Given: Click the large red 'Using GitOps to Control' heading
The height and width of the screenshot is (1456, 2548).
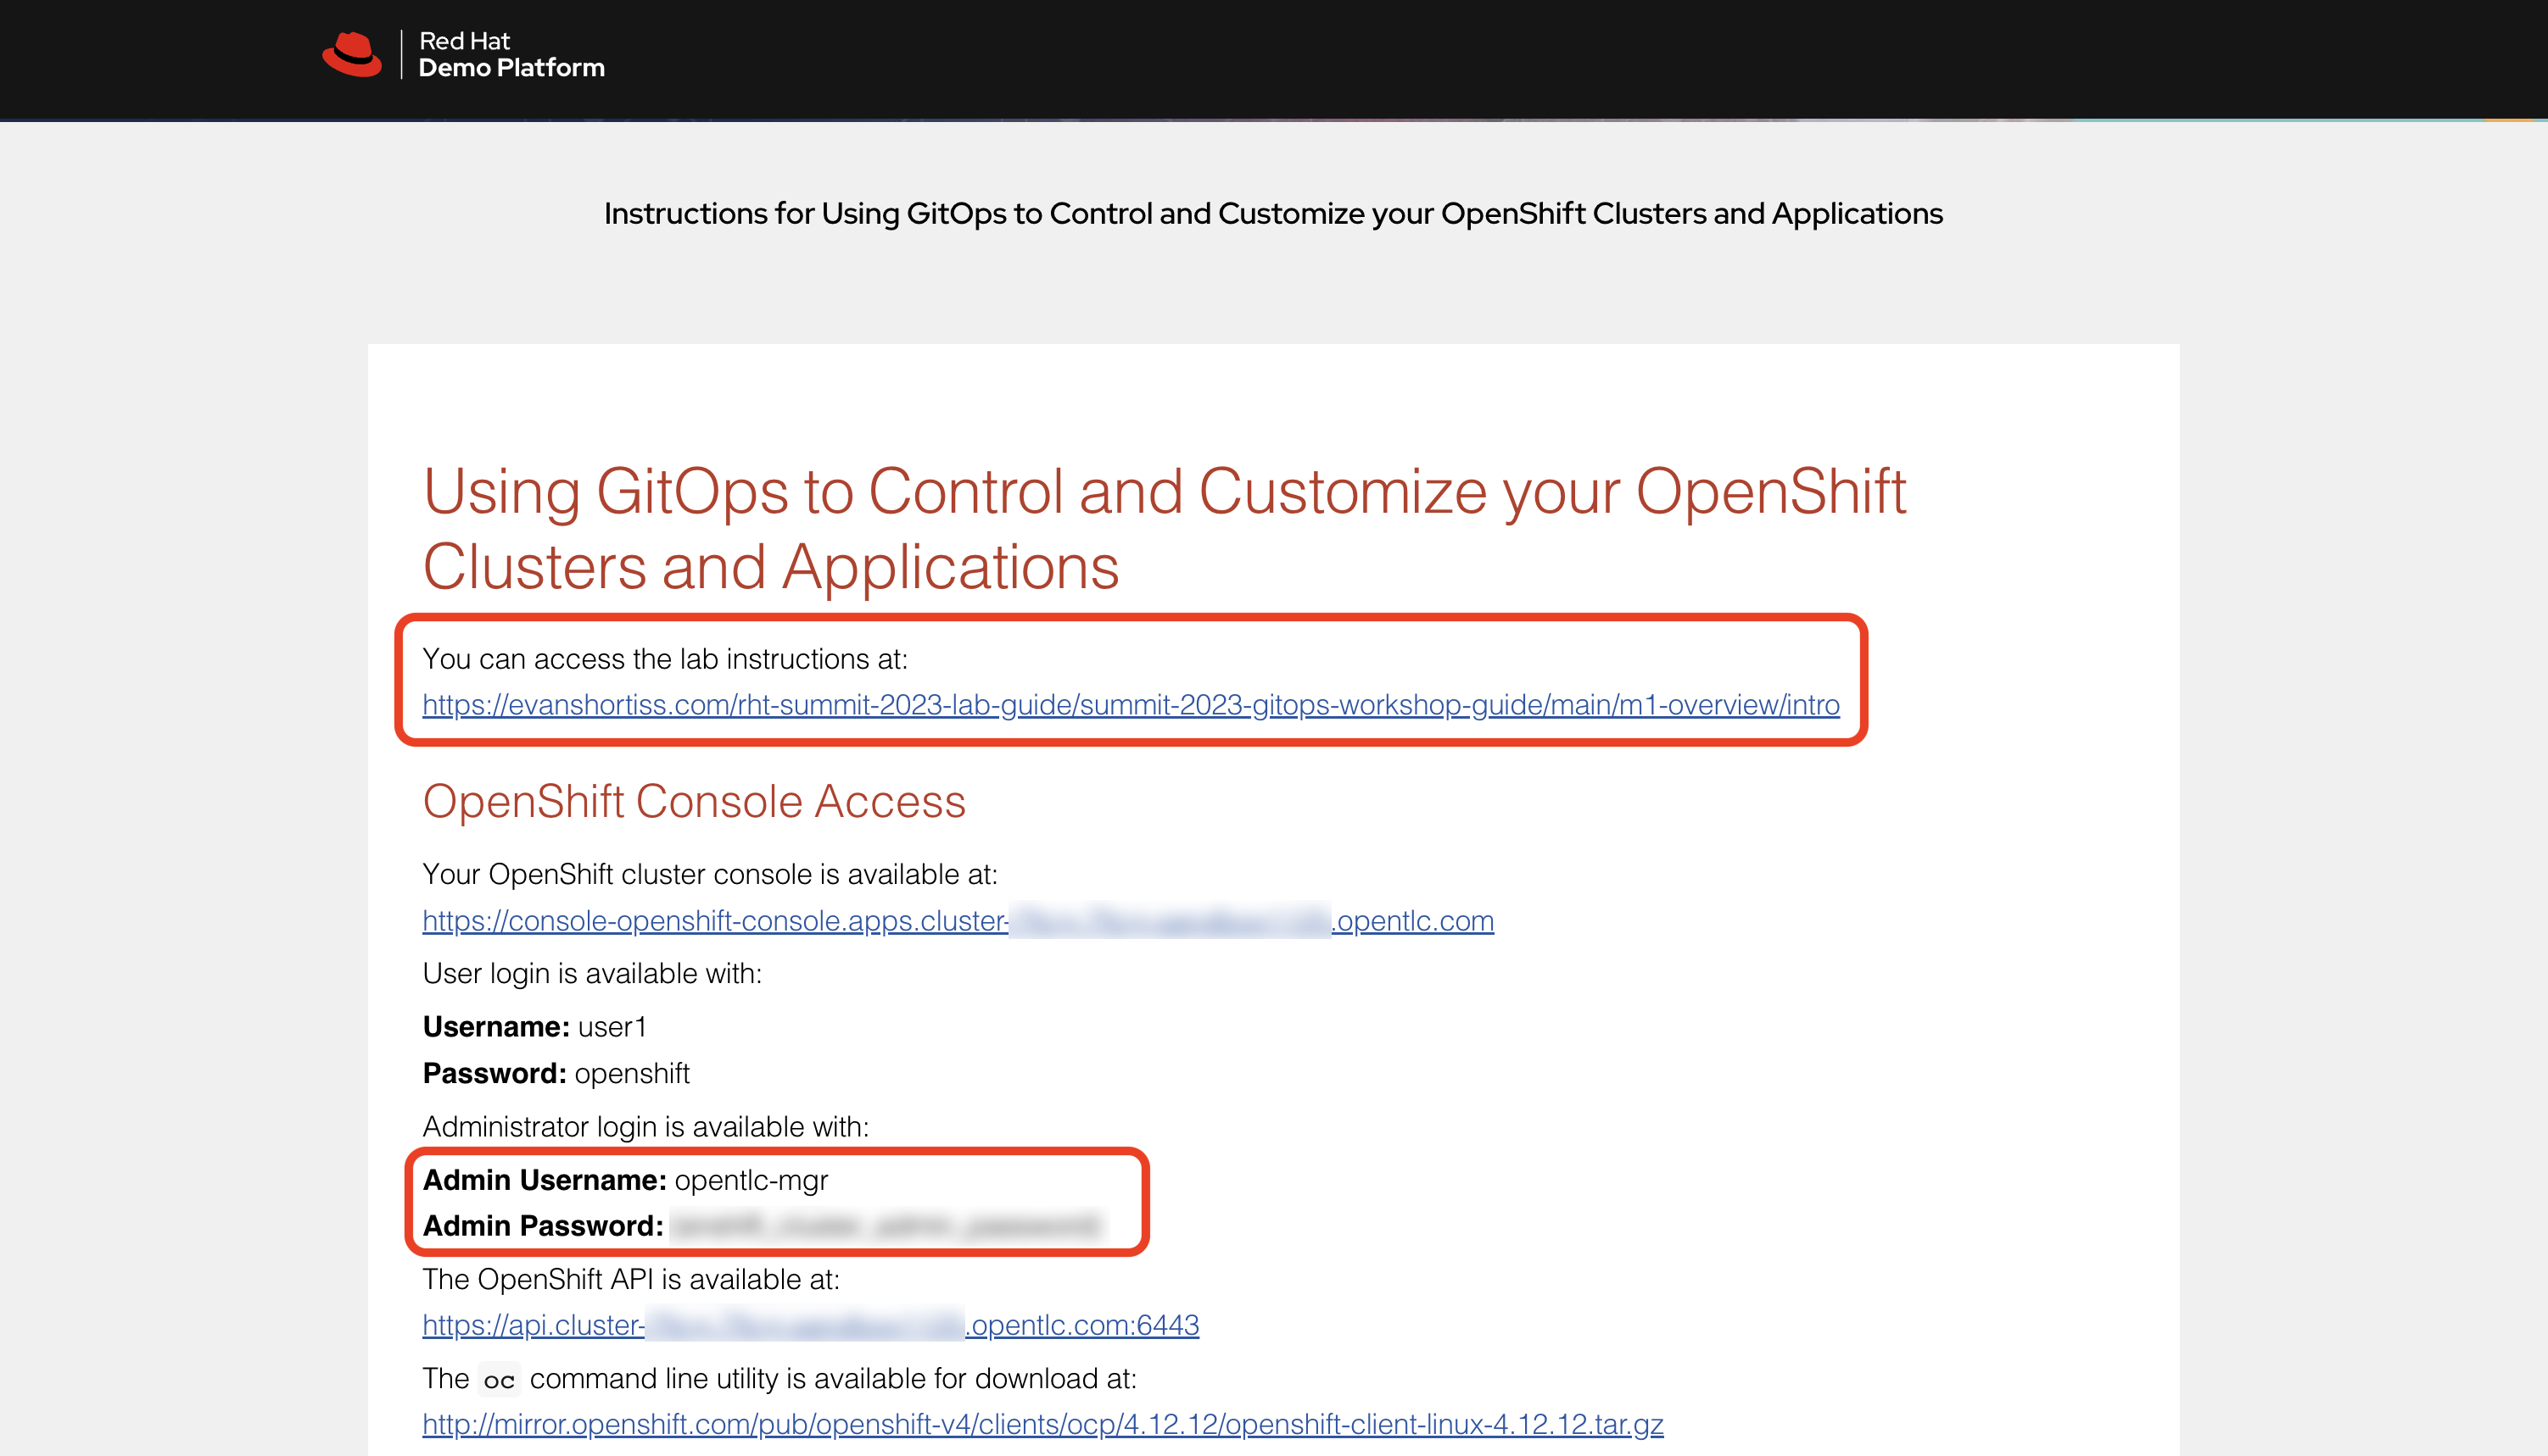Looking at the screenshot, I should tap(1165, 529).
